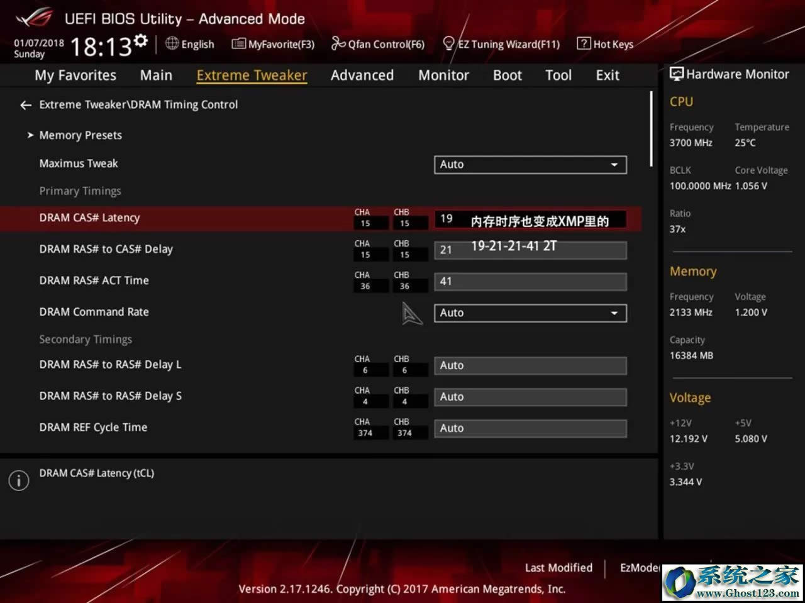The width and height of the screenshot is (805, 603).
Task: Click the Last Modified button
Action: (558, 567)
